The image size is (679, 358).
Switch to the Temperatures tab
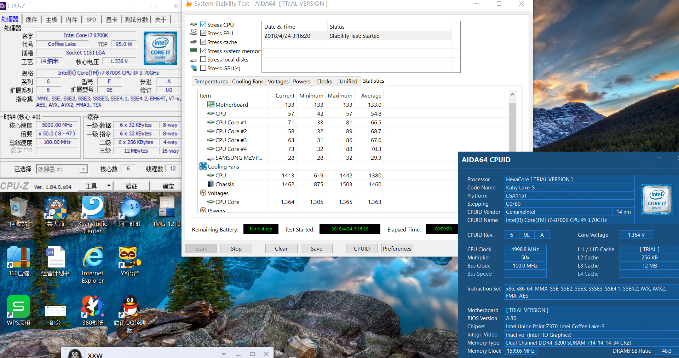pos(211,82)
